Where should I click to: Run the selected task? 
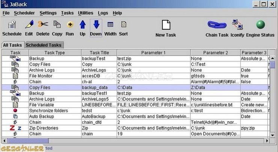tap(70, 28)
